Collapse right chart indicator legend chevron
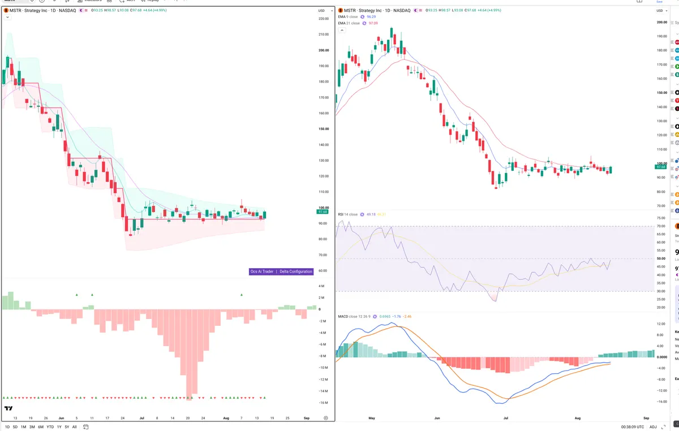679x431 pixels. pyautogui.click(x=341, y=29)
